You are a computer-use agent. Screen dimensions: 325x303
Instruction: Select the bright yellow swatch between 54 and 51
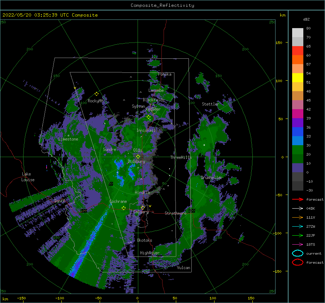click(x=298, y=77)
